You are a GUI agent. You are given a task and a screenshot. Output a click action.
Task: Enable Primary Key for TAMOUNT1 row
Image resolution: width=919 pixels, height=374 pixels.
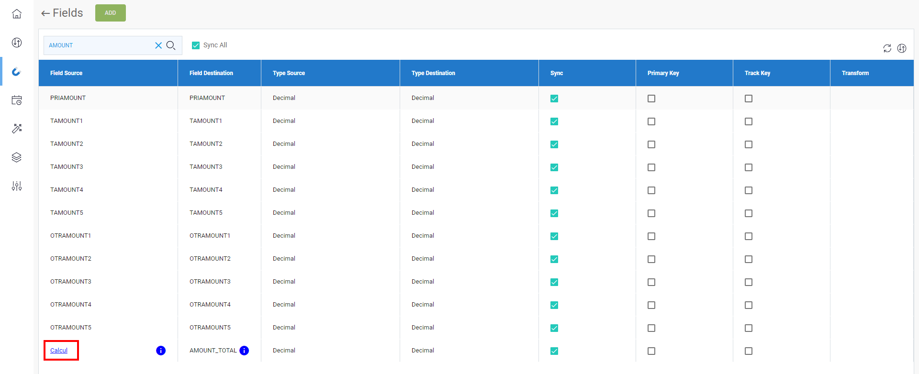[651, 121]
